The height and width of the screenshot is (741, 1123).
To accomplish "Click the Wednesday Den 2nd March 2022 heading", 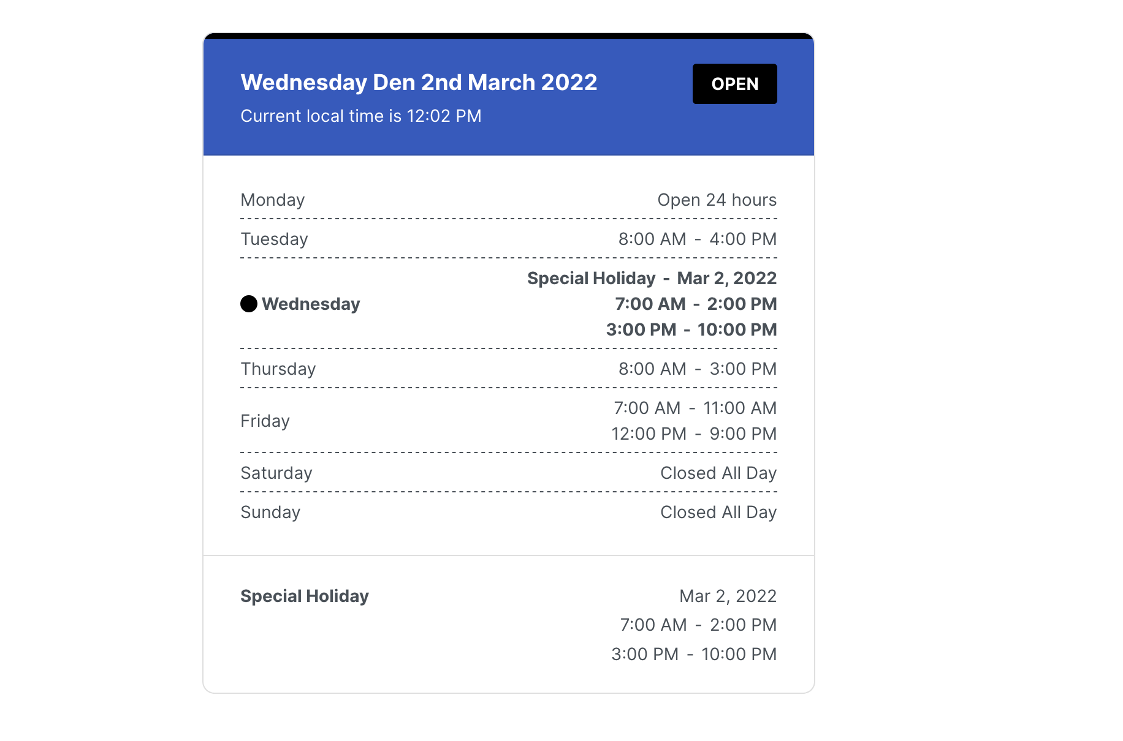I will coord(419,82).
